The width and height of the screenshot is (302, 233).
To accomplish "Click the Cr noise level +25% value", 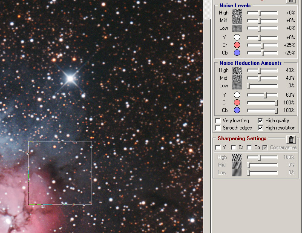I will pyautogui.click(x=289, y=45).
